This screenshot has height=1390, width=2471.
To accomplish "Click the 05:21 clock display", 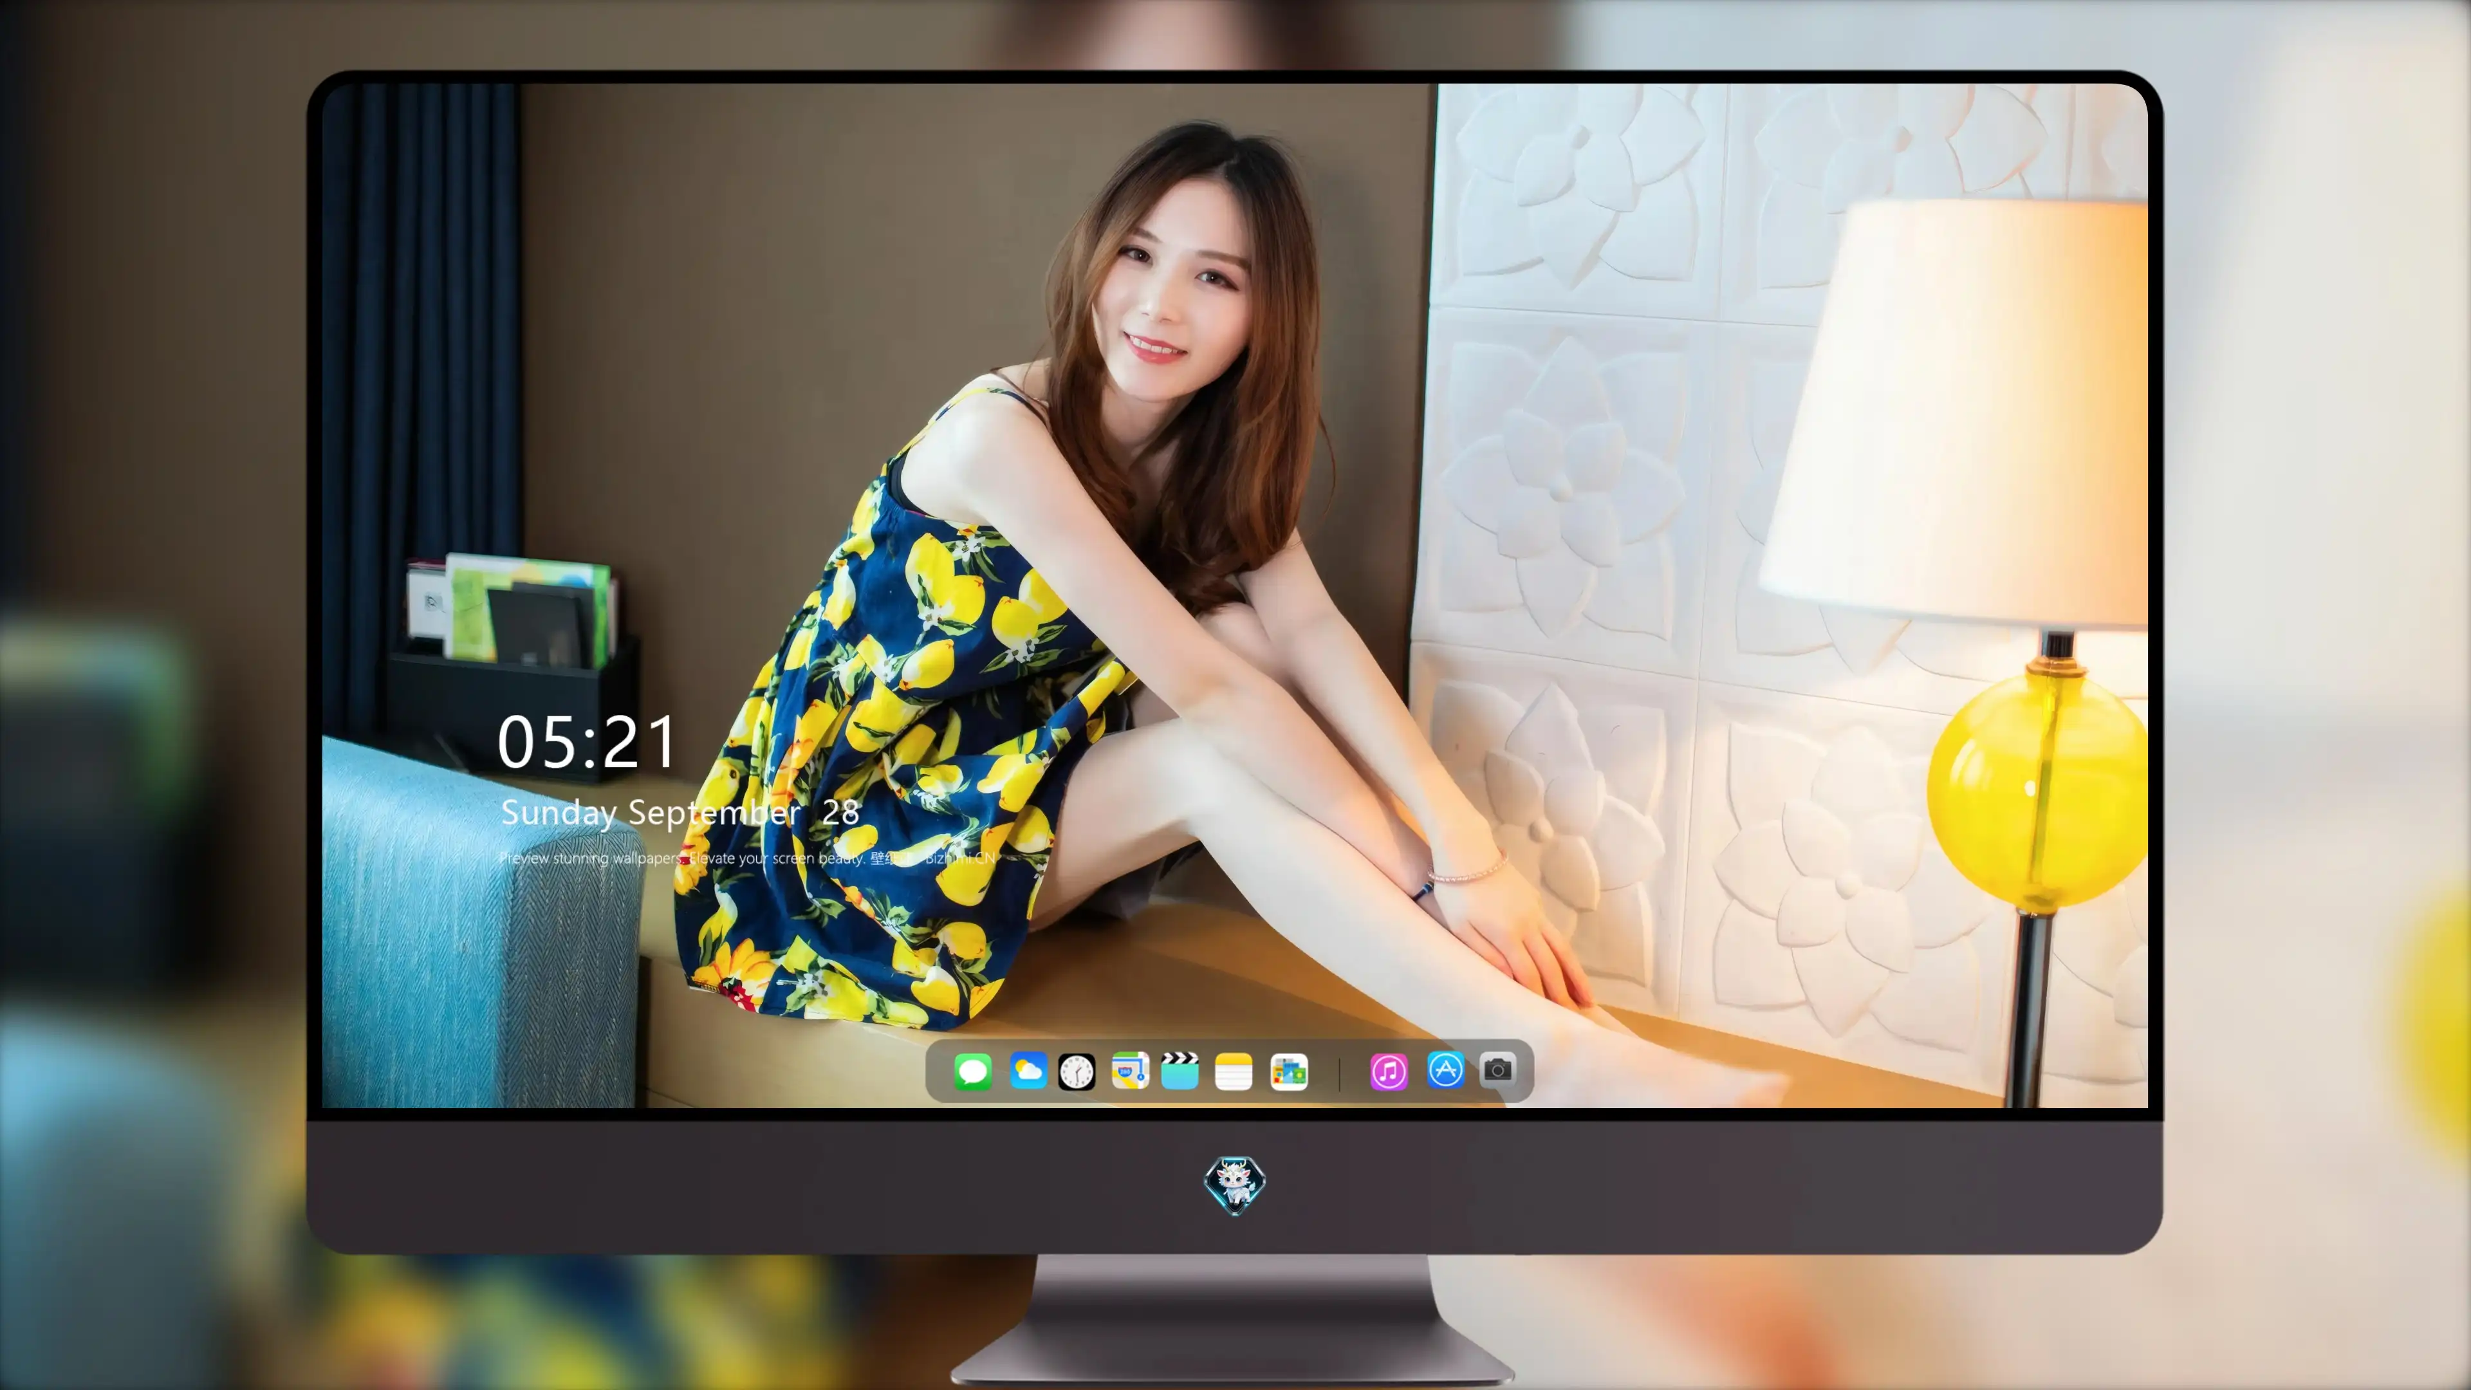I will click(587, 743).
